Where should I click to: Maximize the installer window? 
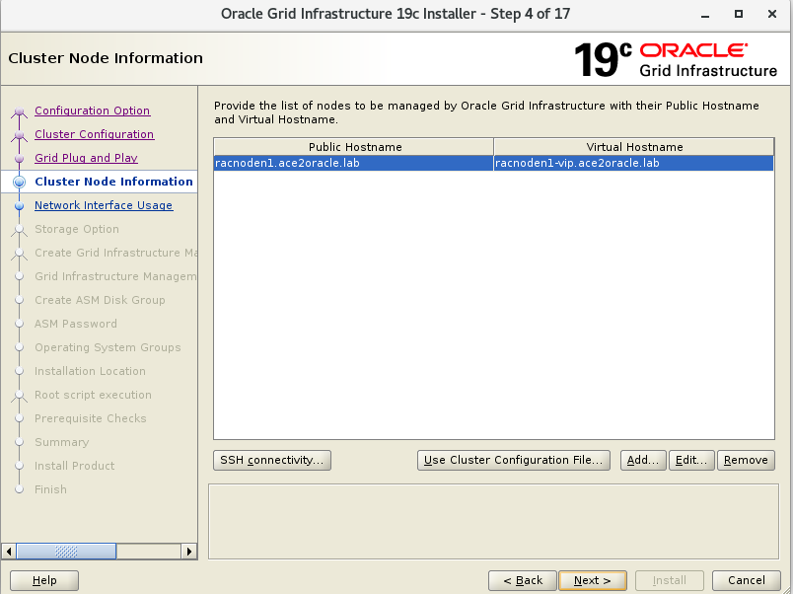pos(739,14)
